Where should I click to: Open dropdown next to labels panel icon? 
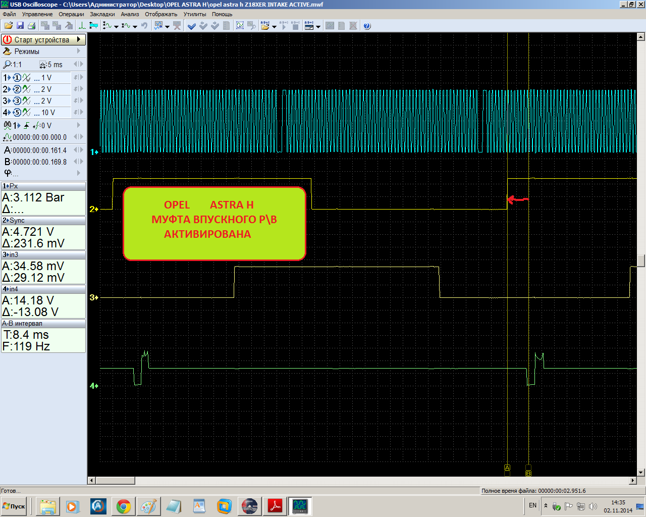[318, 27]
